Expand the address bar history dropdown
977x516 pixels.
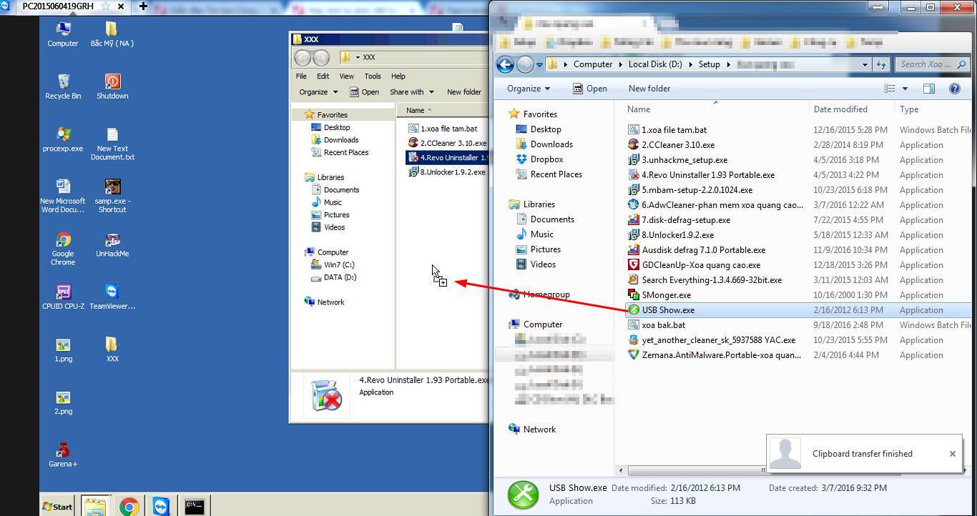coord(865,64)
